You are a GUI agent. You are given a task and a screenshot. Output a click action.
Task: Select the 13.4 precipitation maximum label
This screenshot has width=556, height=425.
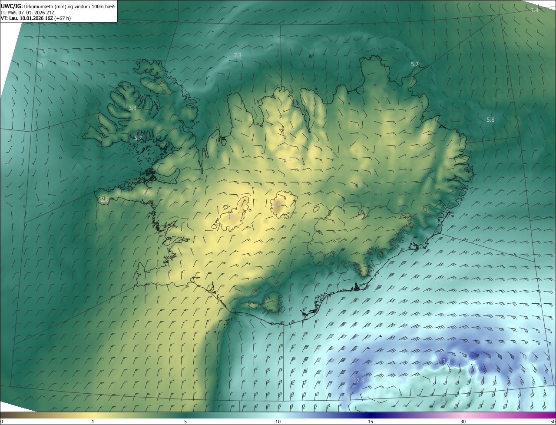444,361
